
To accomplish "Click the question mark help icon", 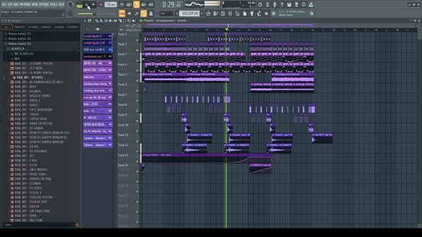I will (x=282, y=5).
